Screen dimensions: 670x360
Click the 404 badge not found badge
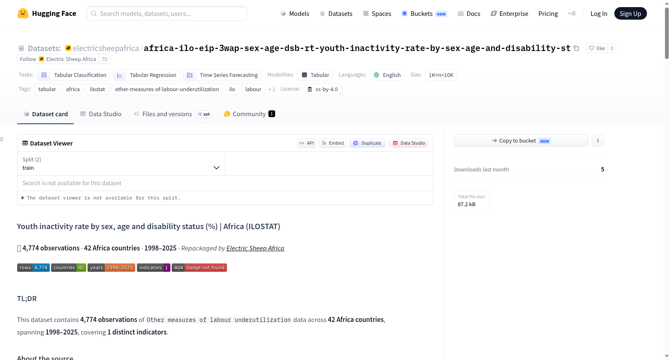[x=199, y=268]
